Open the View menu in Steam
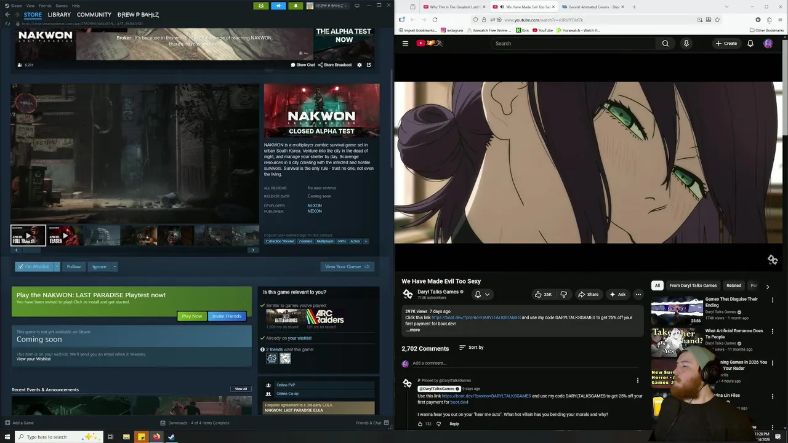 tap(30, 6)
